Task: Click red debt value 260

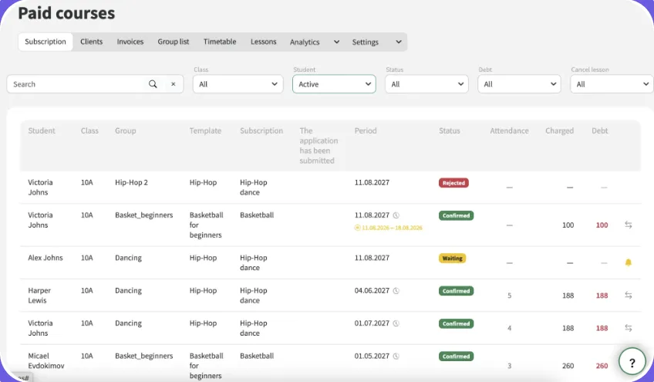Action: click(x=602, y=366)
